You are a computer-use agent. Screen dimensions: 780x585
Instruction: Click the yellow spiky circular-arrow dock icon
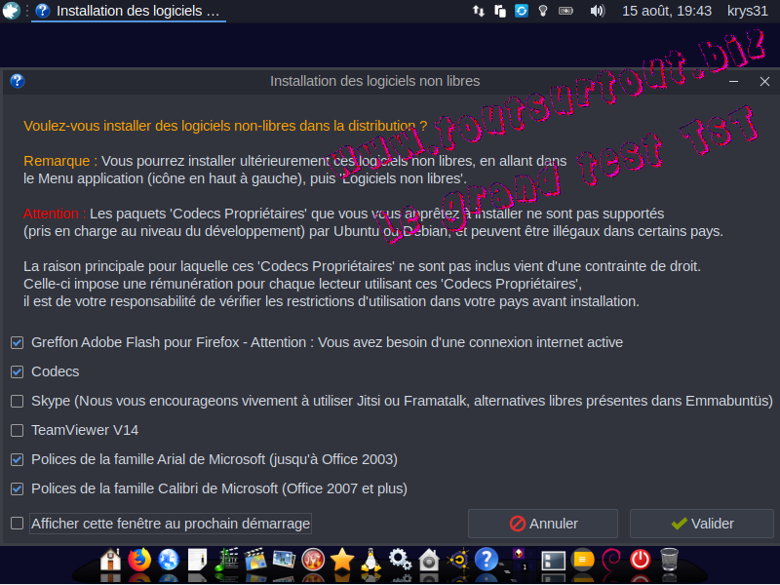coord(457,560)
